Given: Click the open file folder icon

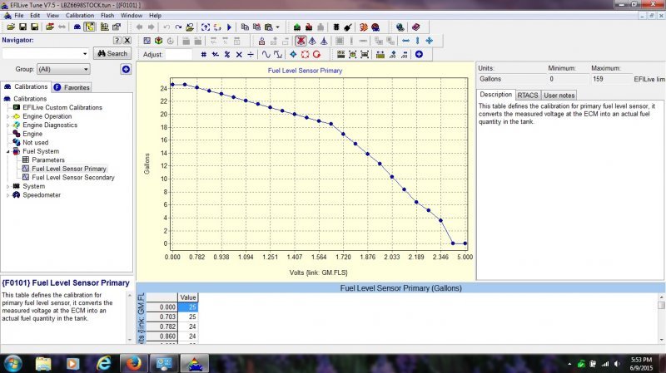Looking at the screenshot, I should click(10, 27).
